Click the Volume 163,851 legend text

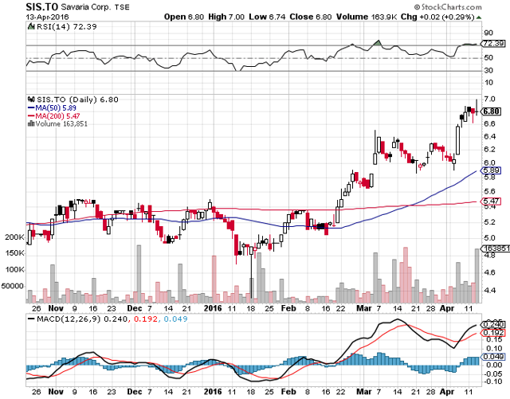point(61,124)
